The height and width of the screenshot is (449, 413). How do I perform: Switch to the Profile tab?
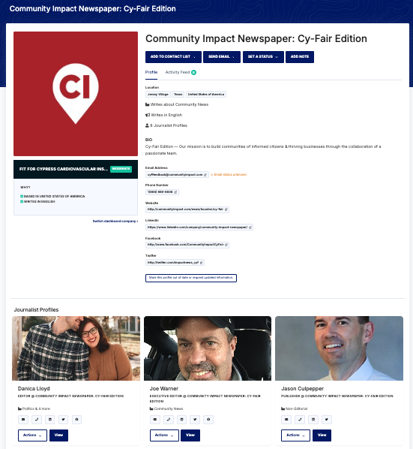[151, 72]
